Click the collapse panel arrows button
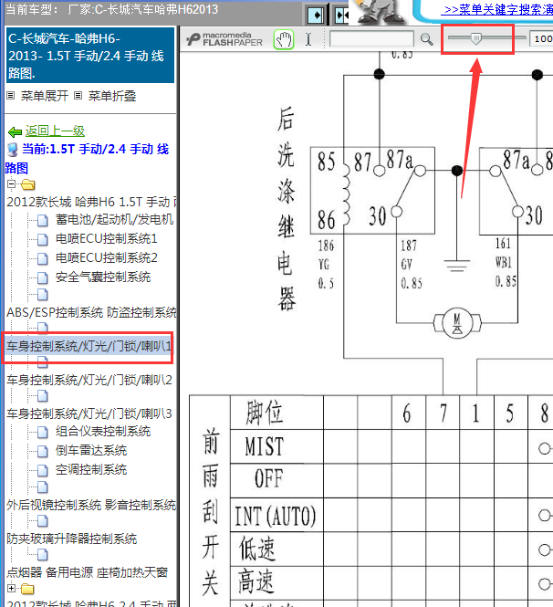553x607 pixels. (341, 16)
